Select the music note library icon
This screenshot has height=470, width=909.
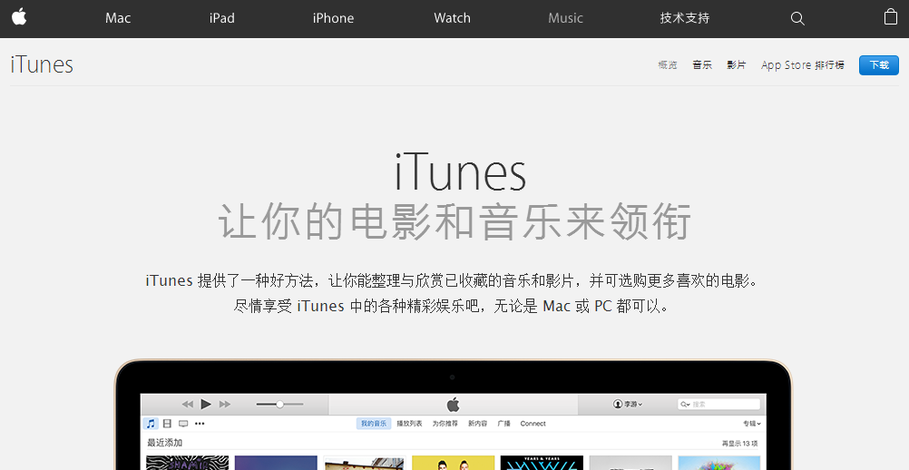(151, 424)
